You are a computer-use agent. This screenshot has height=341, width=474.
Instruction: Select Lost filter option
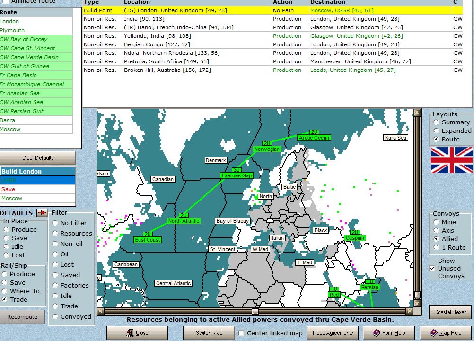click(x=55, y=264)
